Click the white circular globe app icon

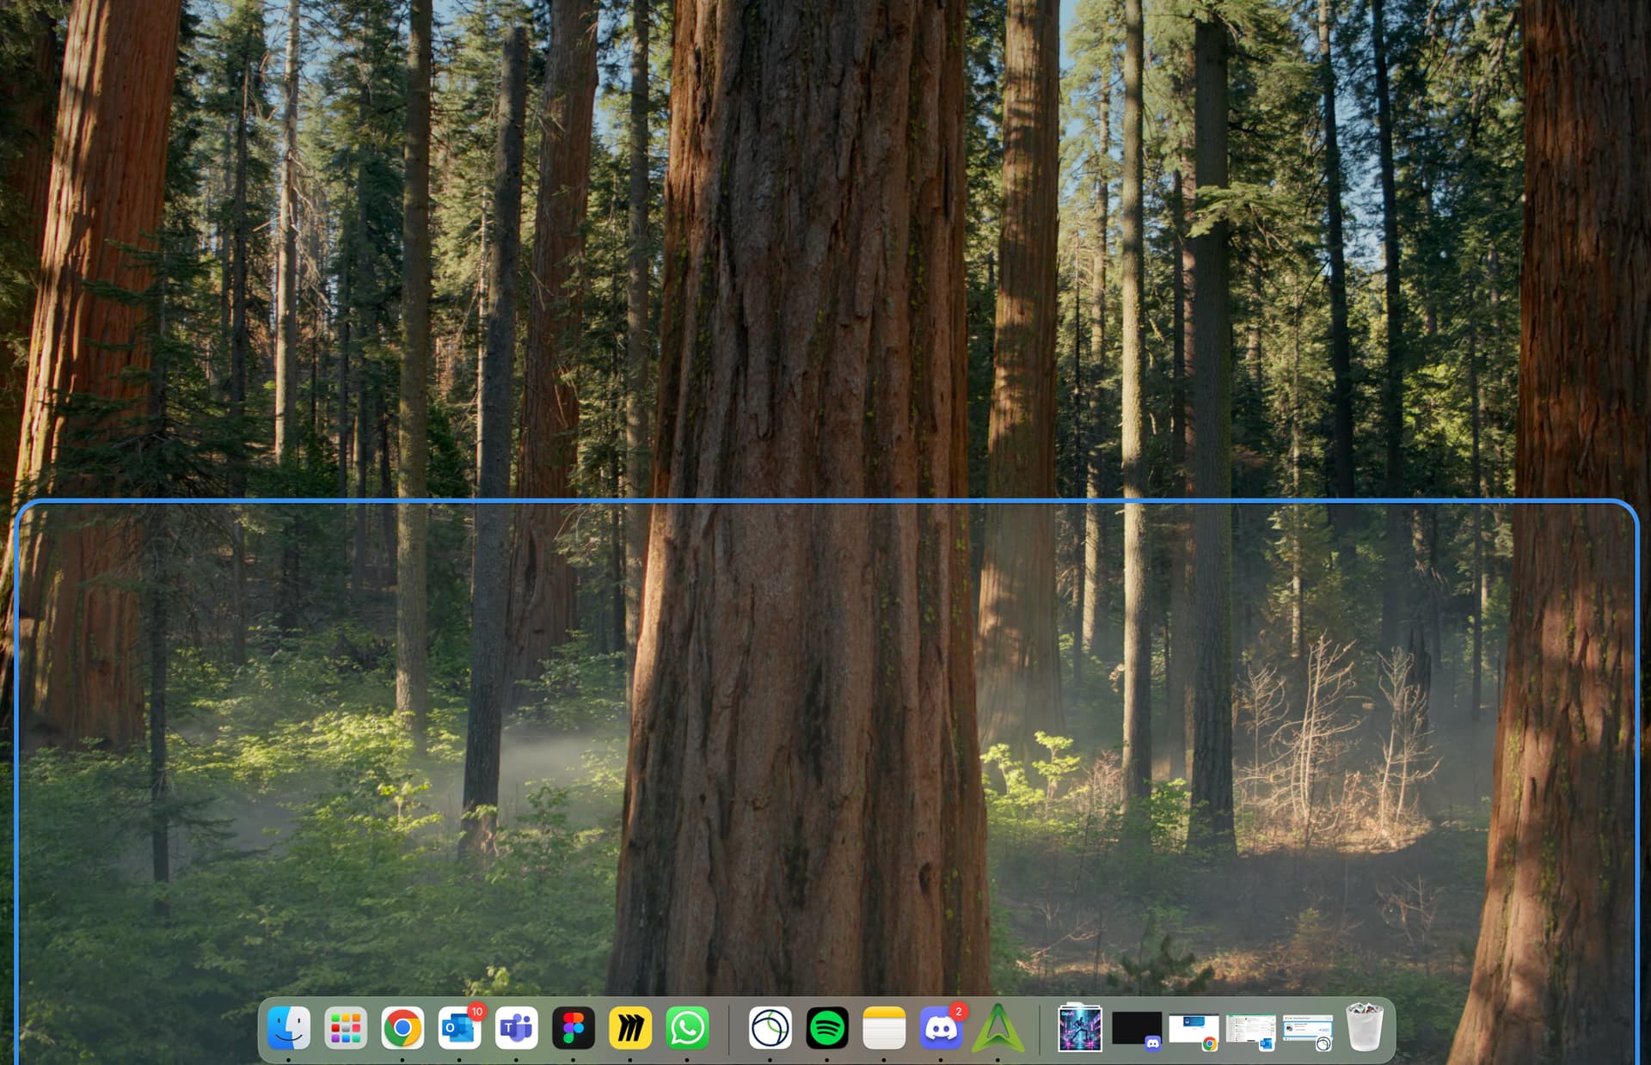coord(770,1028)
